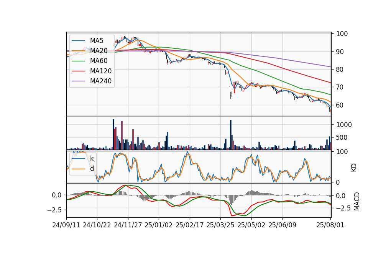Click the MACD axis title
The image size is (368, 265).
tap(357, 201)
